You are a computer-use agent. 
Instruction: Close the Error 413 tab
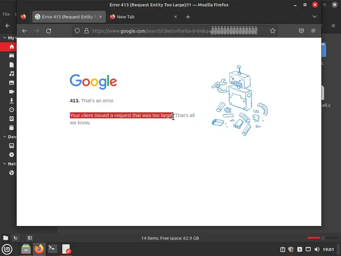pyautogui.click(x=101, y=17)
